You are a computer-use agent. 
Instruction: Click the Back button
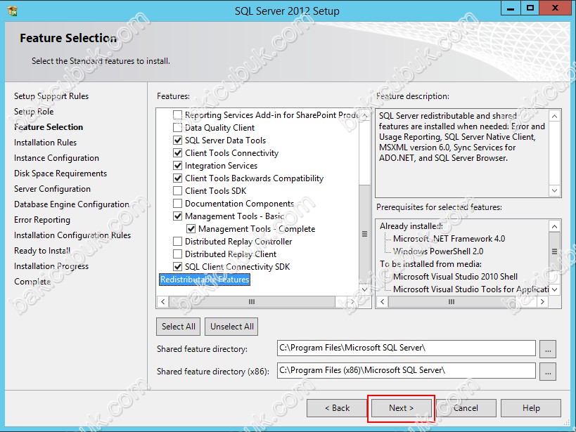pyautogui.click(x=337, y=408)
